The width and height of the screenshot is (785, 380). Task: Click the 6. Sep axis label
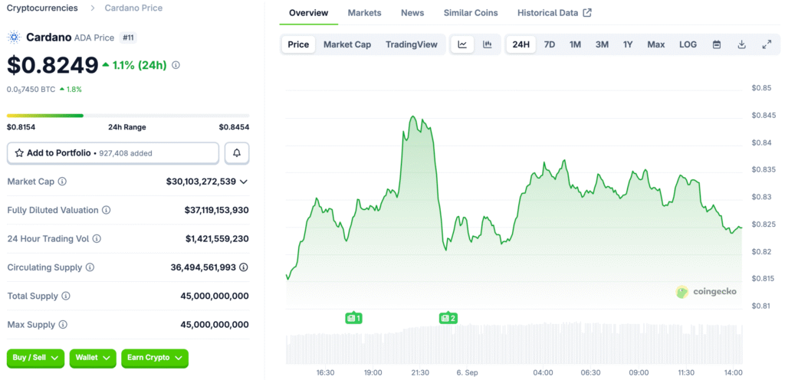coord(468,372)
